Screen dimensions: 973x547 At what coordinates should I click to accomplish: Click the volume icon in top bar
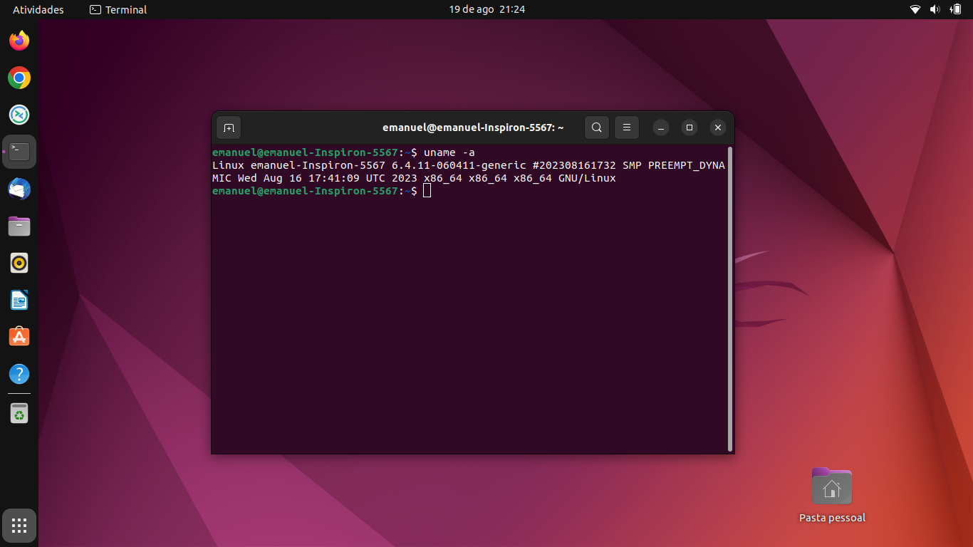[935, 10]
